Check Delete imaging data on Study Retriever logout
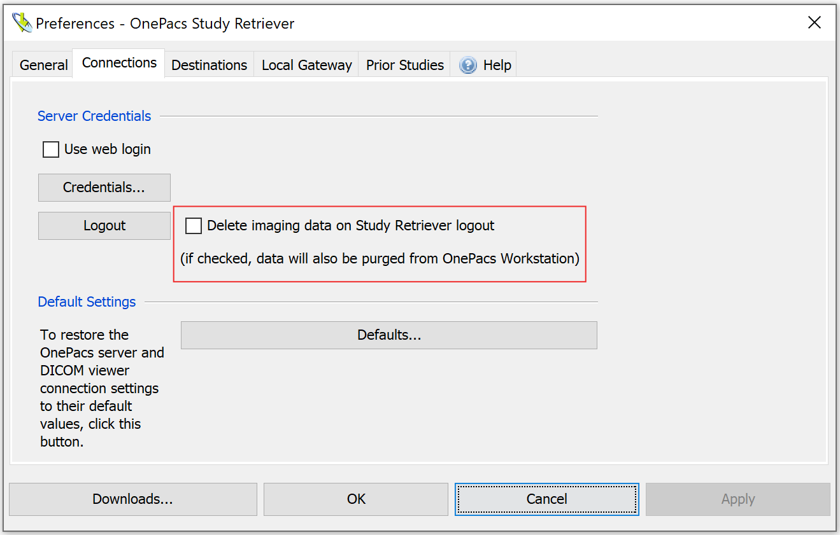 [194, 226]
